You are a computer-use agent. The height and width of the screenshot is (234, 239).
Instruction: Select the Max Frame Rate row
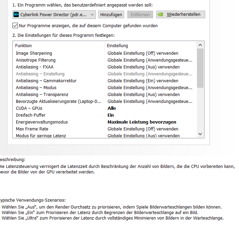pyautogui.click(x=105, y=129)
